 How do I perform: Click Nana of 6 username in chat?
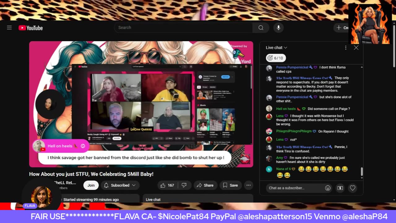tap(283, 169)
